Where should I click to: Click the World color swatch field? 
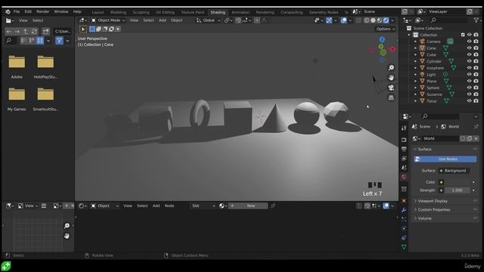(x=457, y=182)
